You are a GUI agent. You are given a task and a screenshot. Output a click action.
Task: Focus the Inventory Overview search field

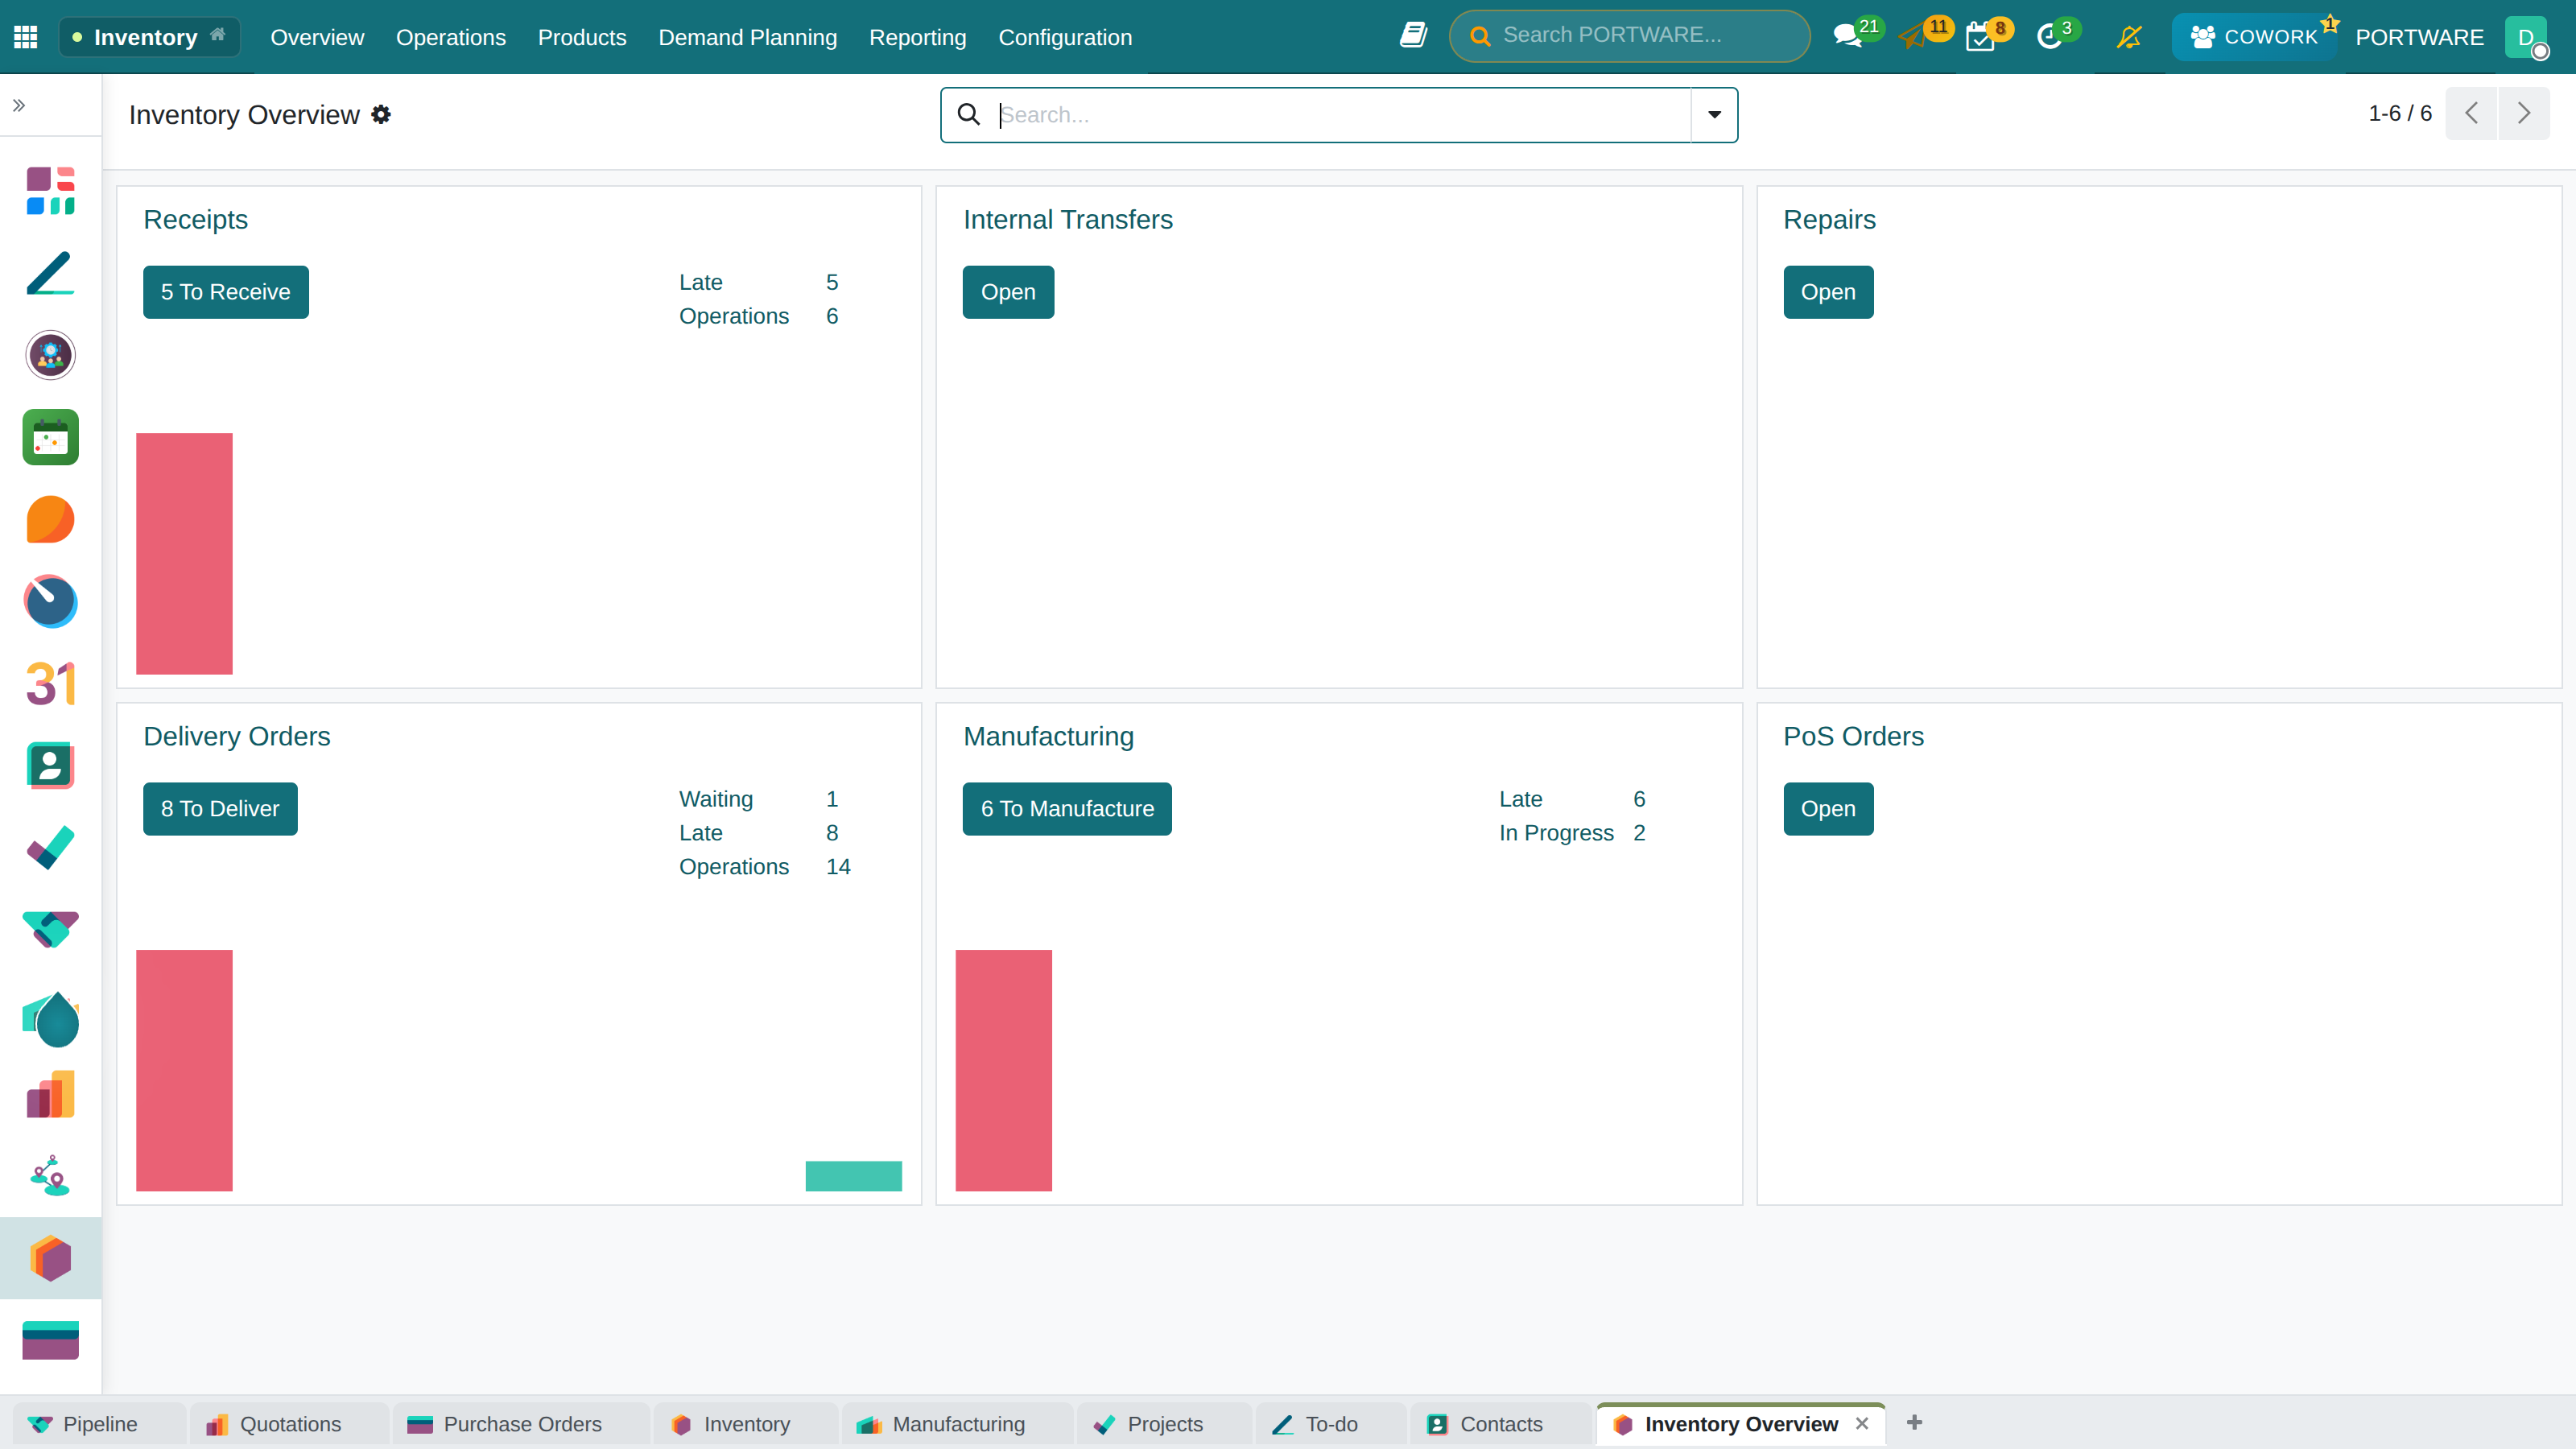tap(1340, 115)
